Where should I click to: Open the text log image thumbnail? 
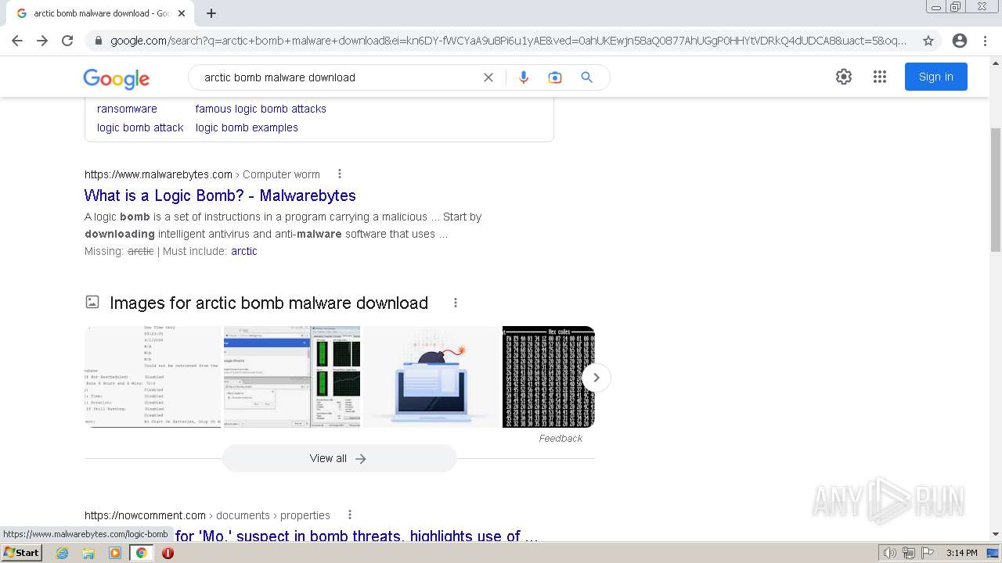click(153, 377)
